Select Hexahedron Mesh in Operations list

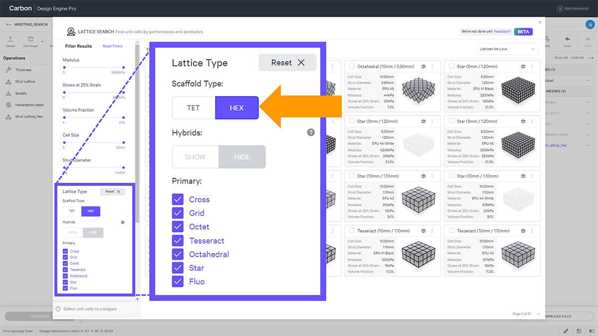click(29, 105)
